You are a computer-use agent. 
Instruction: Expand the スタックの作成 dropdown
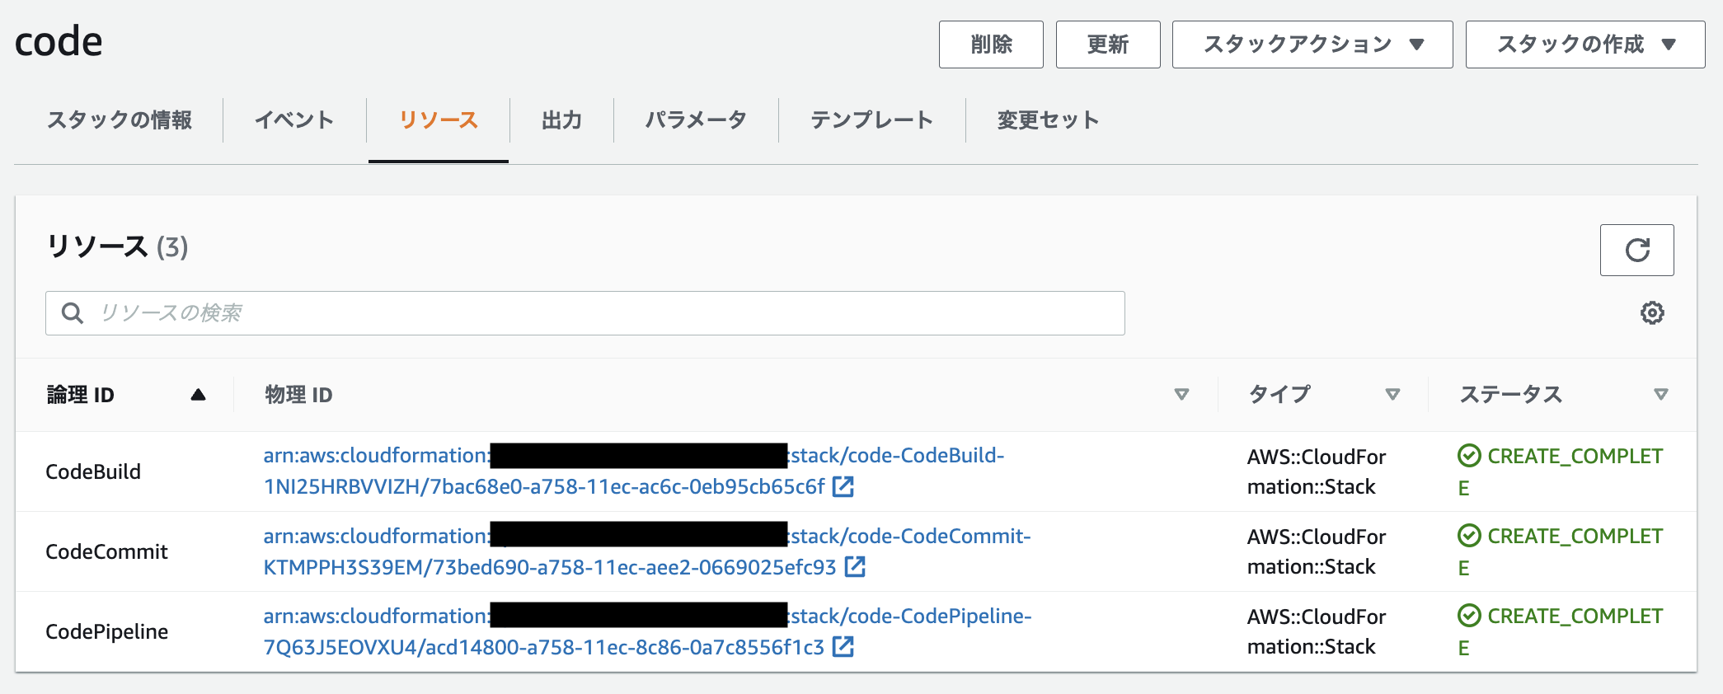coord(1585,45)
